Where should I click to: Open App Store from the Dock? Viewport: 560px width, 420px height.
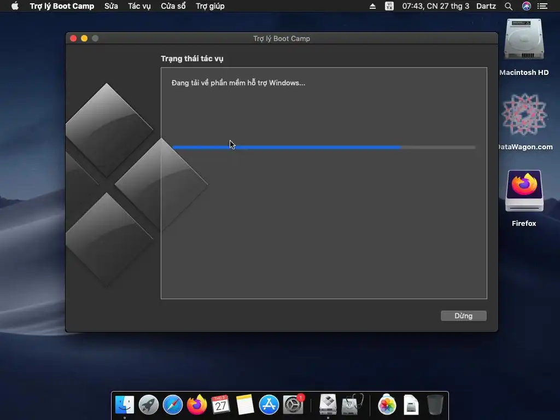click(x=269, y=405)
